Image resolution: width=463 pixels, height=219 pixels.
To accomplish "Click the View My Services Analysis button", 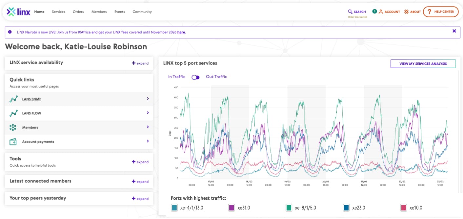I will (423, 64).
